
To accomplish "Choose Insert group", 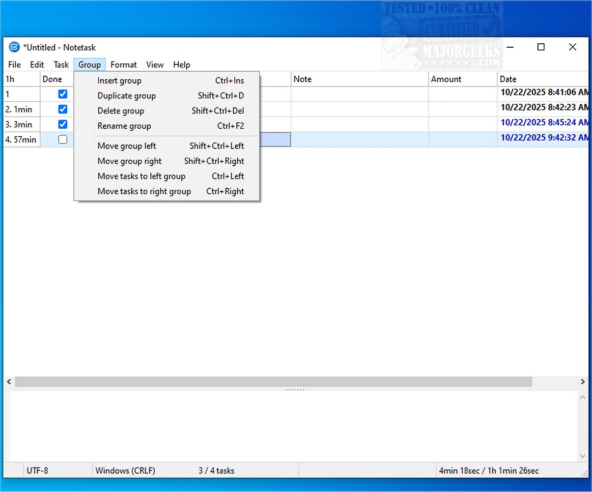I will [x=167, y=81].
